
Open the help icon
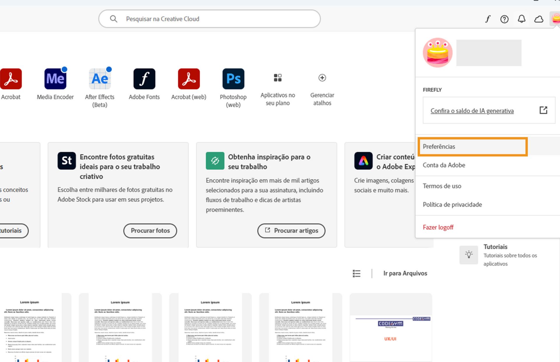click(504, 19)
